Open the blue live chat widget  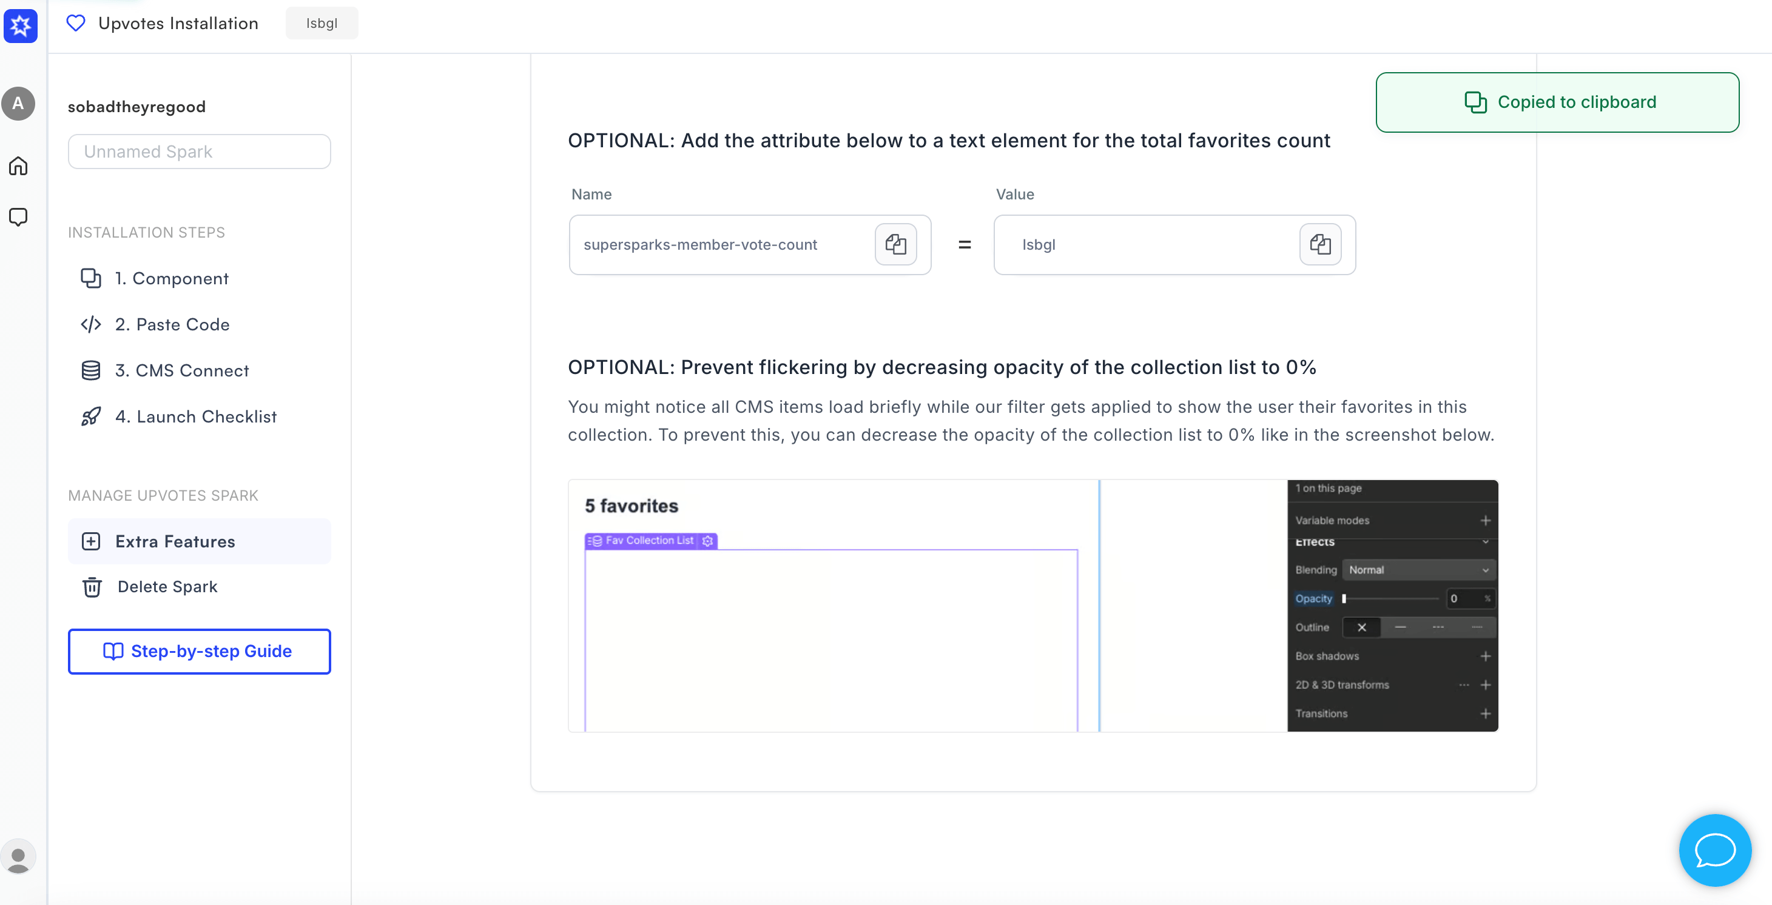coord(1714,850)
